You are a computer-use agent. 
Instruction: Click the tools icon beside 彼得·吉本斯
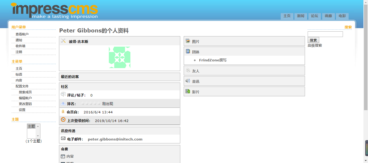[x=64, y=41]
